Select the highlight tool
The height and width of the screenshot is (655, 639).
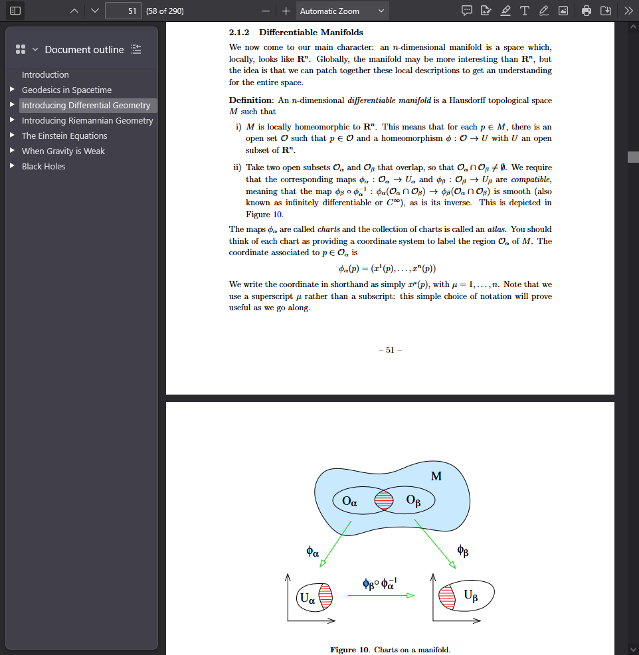[505, 11]
